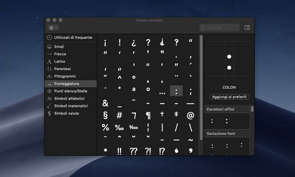Select the Punteggiatura category

click(71, 84)
